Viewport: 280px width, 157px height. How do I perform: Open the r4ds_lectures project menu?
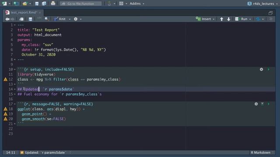[262, 3]
